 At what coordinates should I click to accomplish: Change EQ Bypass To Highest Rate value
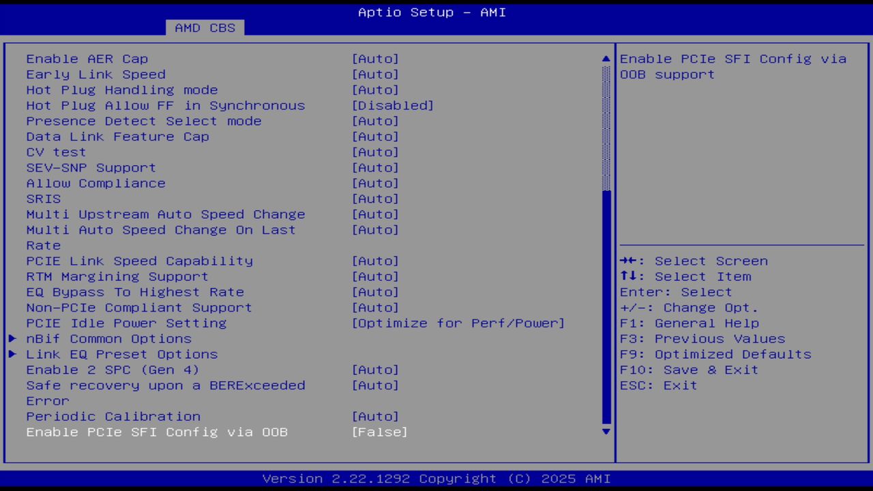click(x=375, y=292)
